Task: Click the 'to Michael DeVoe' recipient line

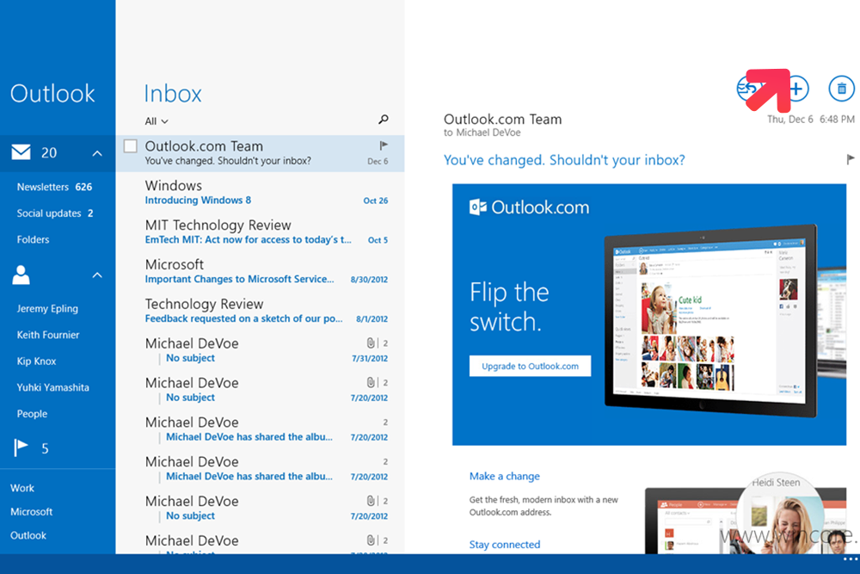Action: coord(482,133)
